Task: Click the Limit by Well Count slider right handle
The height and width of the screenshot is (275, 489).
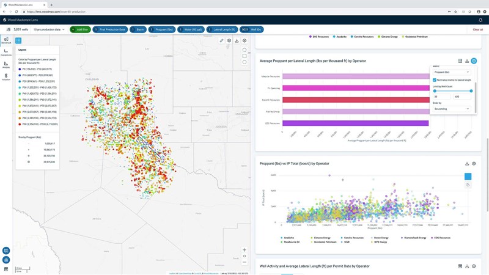Action: (x=471, y=91)
